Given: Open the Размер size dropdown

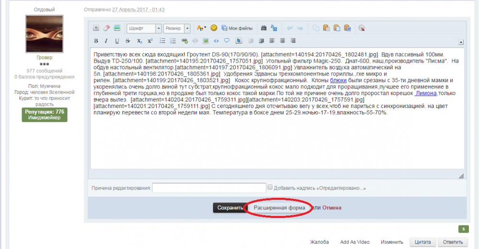Looking at the screenshot, I should point(177,28).
